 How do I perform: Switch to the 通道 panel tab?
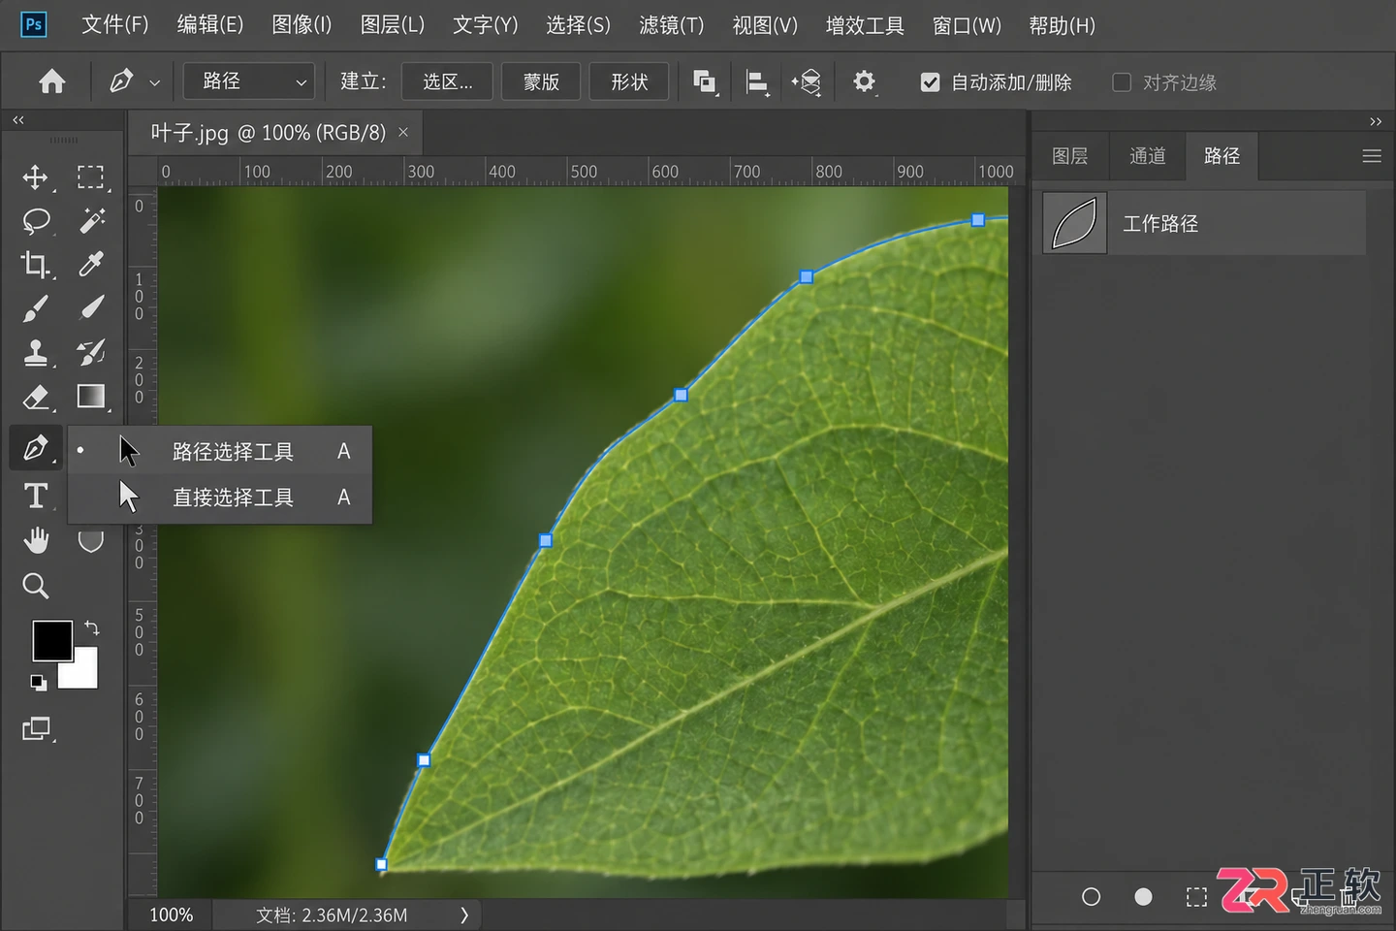(1147, 156)
